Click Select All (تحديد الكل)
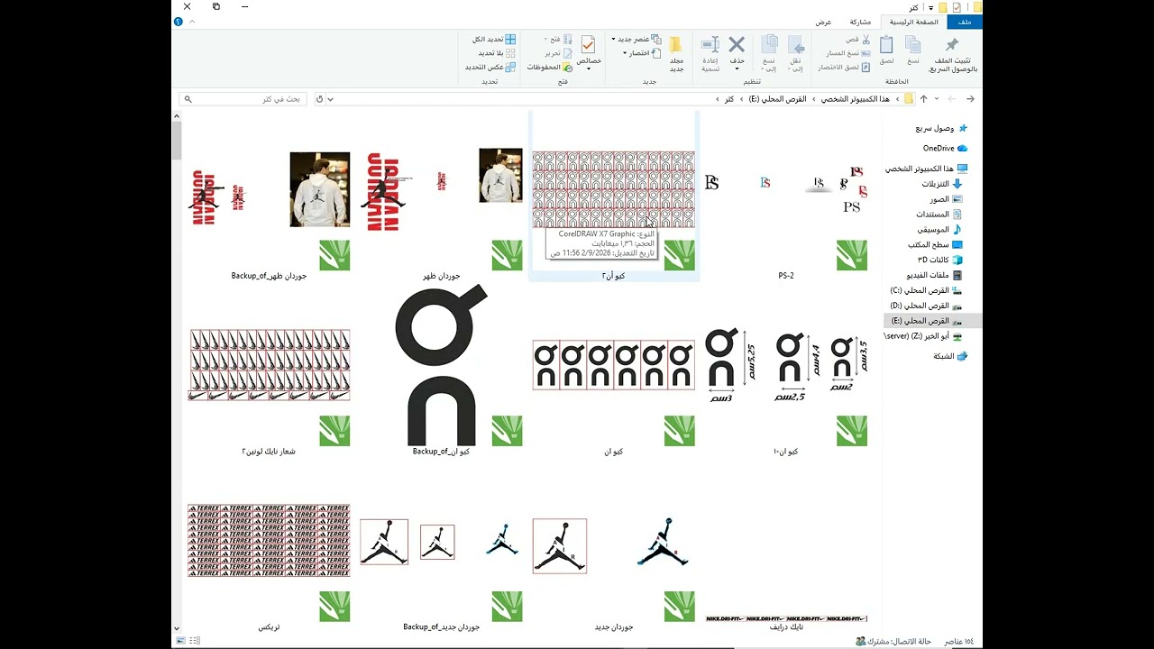The height and width of the screenshot is (649, 1154). point(494,40)
